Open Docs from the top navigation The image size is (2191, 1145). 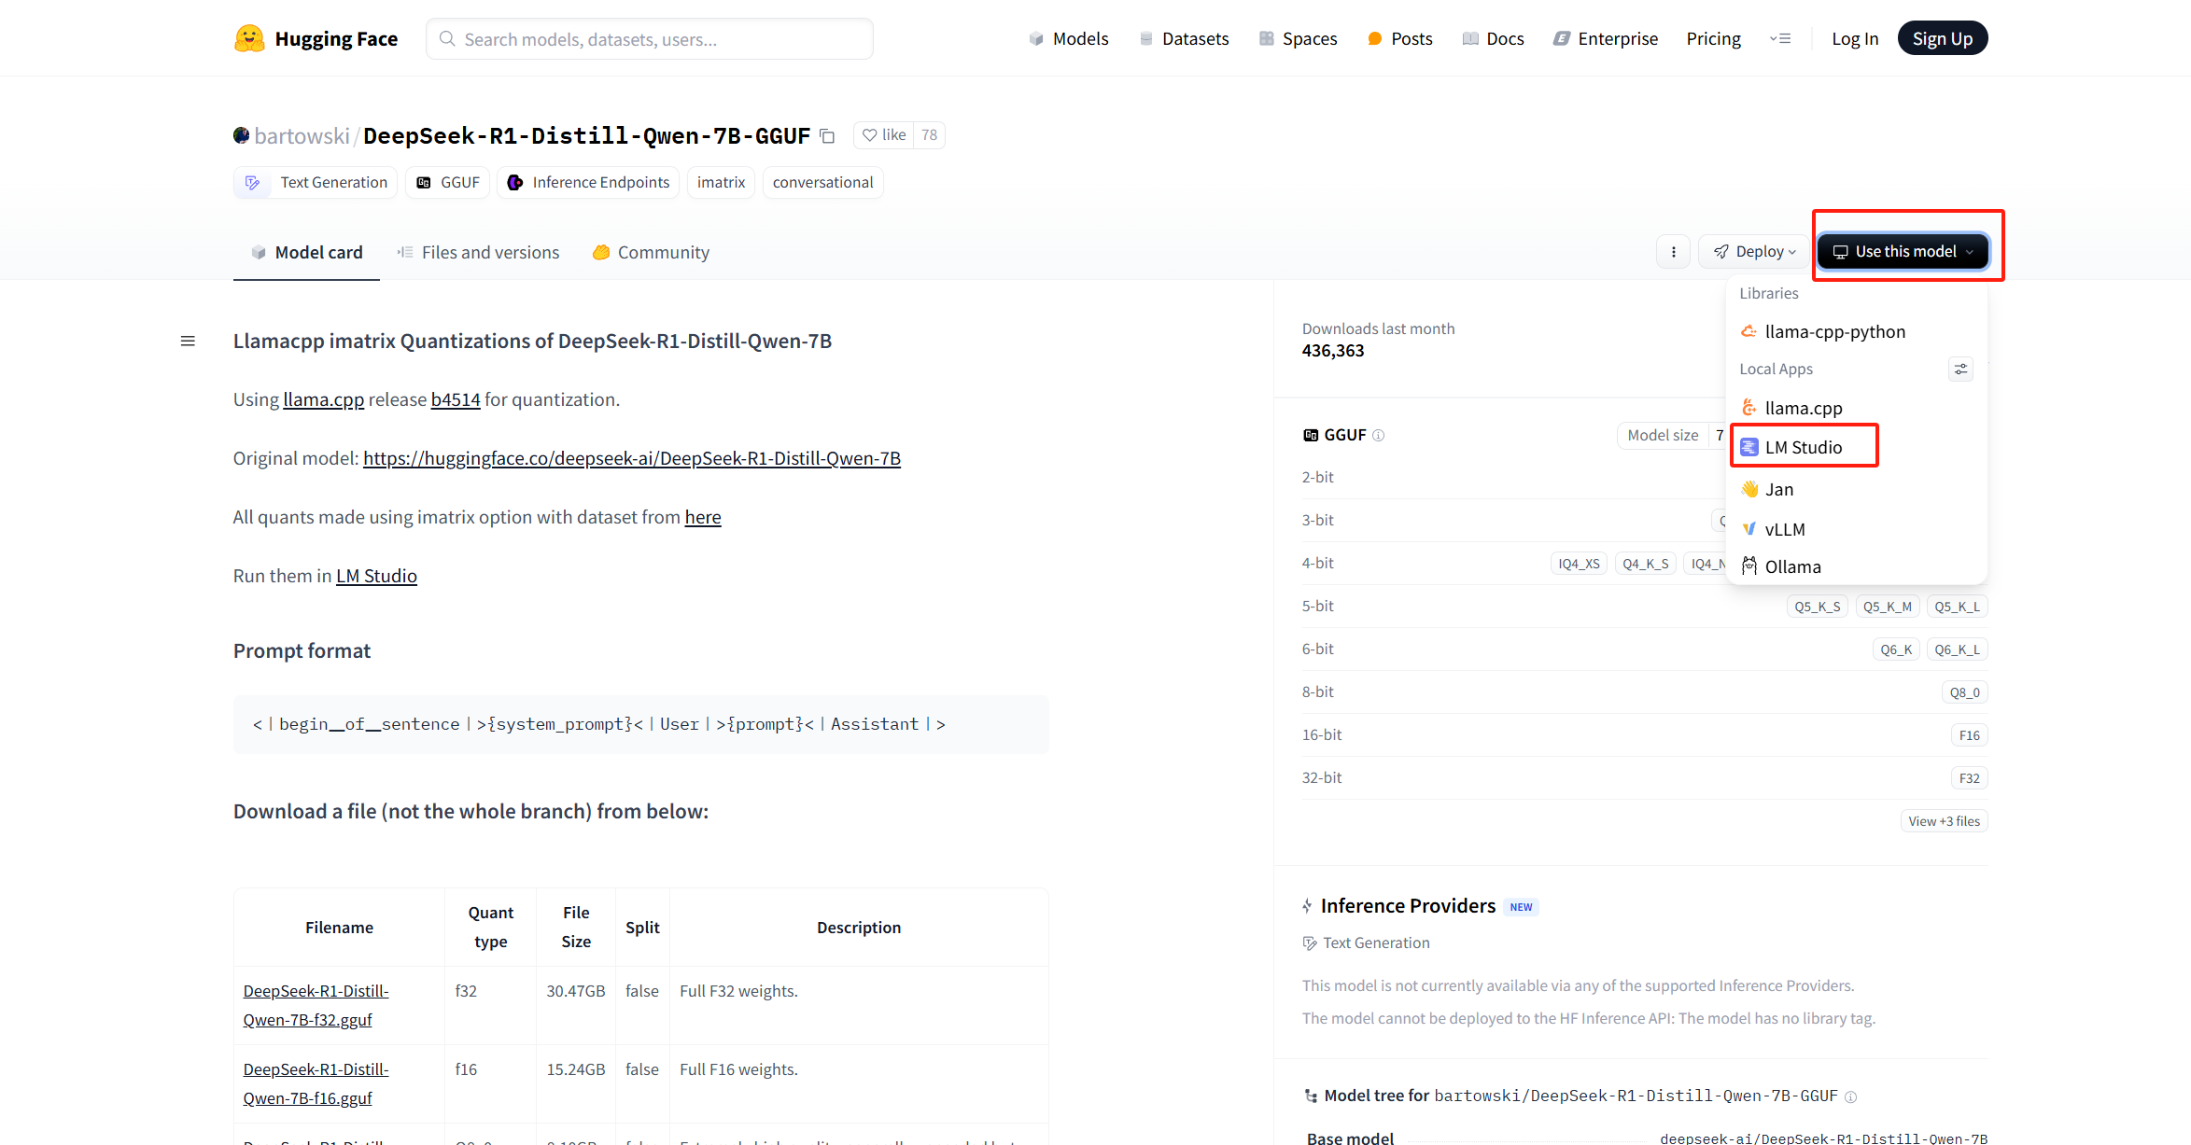click(1493, 38)
